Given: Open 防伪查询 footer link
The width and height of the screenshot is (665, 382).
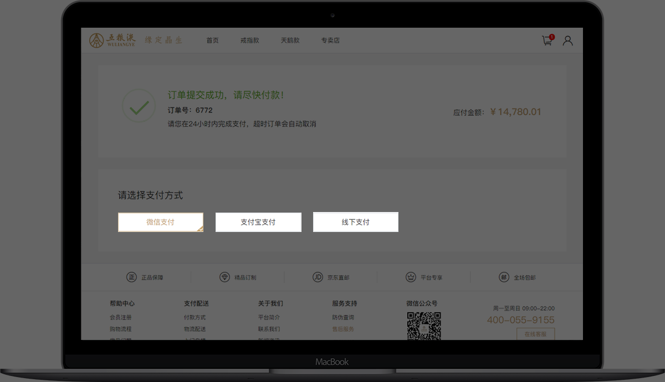Looking at the screenshot, I should point(343,318).
